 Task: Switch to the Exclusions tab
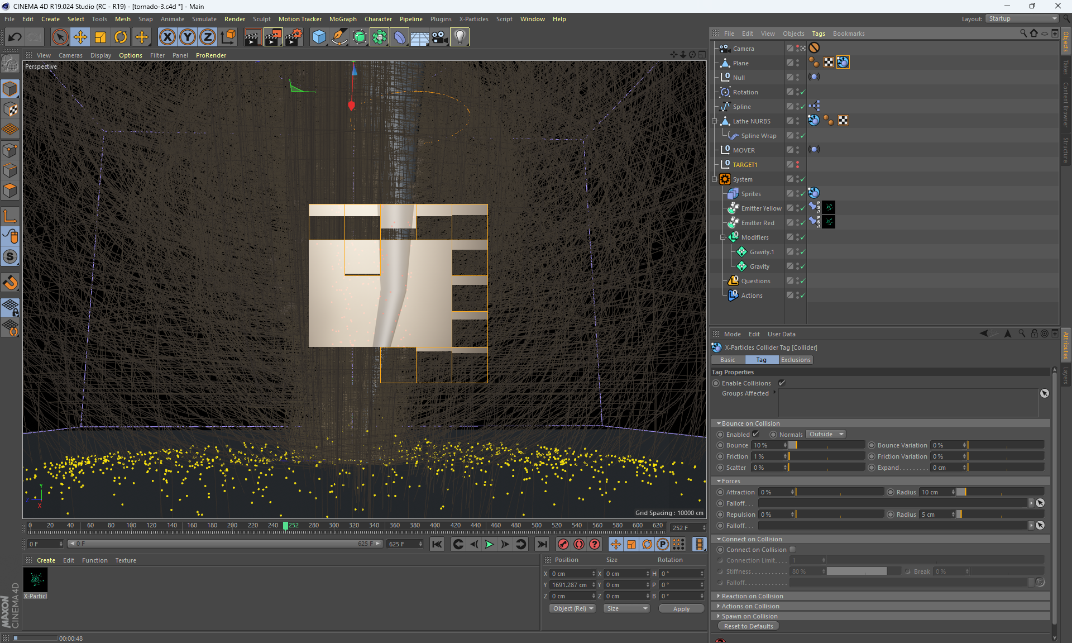point(796,360)
